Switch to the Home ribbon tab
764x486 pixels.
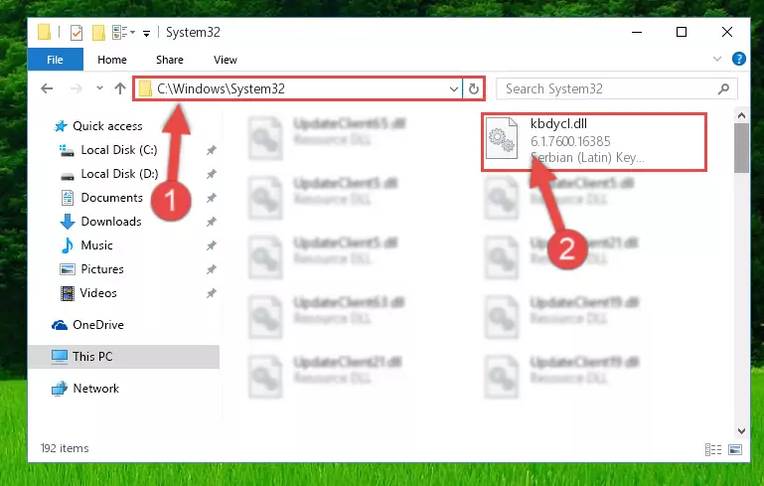pyautogui.click(x=112, y=60)
